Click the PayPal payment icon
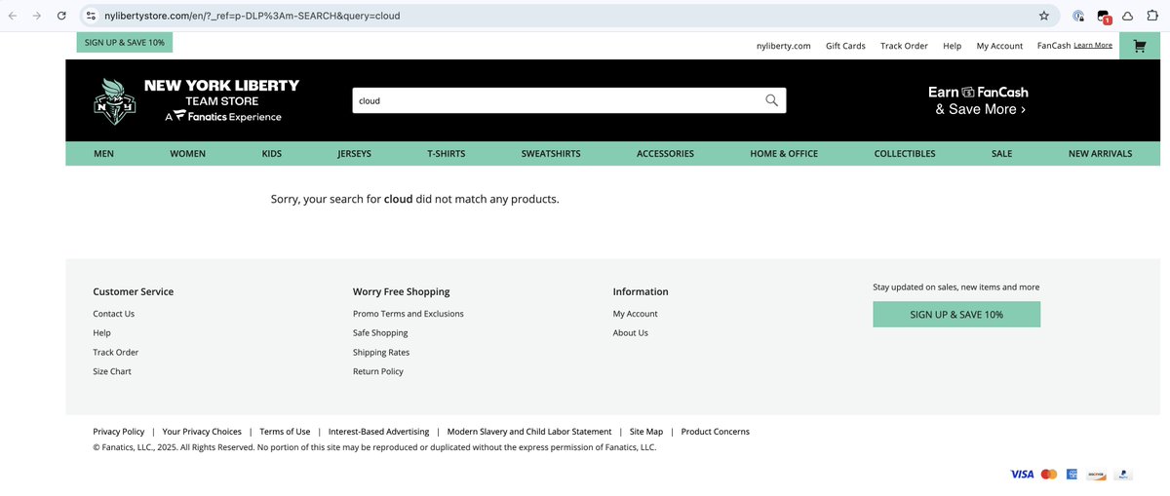Viewport: 1170px width, 496px height. [x=1123, y=474]
